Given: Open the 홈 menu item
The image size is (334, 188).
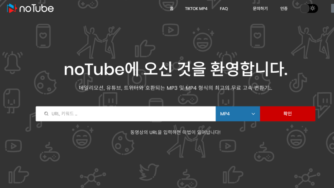Looking at the screenshot, I should tap(172, 8).
